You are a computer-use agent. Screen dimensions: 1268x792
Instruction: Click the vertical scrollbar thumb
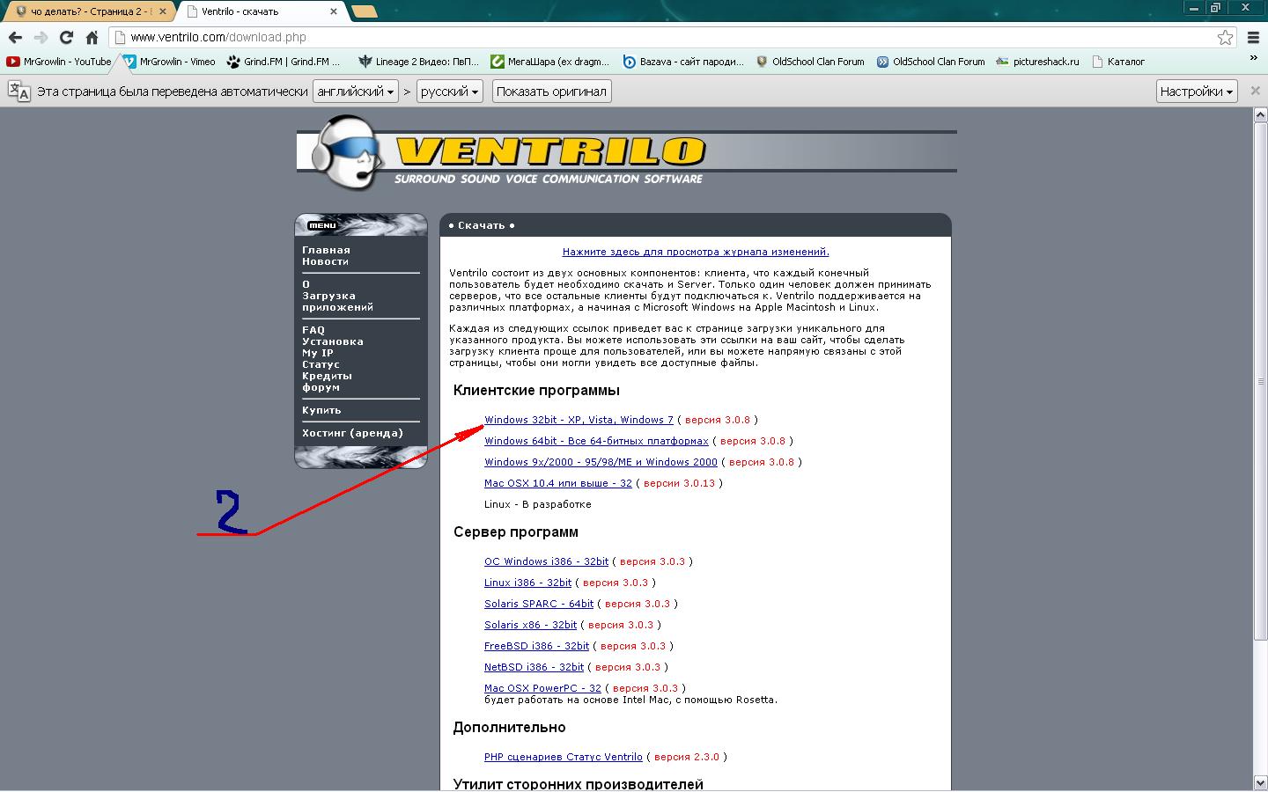pyautogui.click(x=1261, y=381)
